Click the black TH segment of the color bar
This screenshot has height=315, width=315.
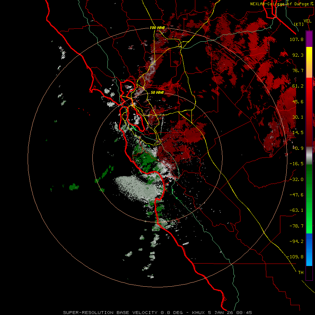point(309,273)
